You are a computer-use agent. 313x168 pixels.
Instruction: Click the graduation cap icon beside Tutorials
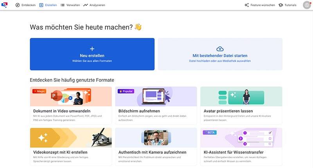[x=281, y=5]
